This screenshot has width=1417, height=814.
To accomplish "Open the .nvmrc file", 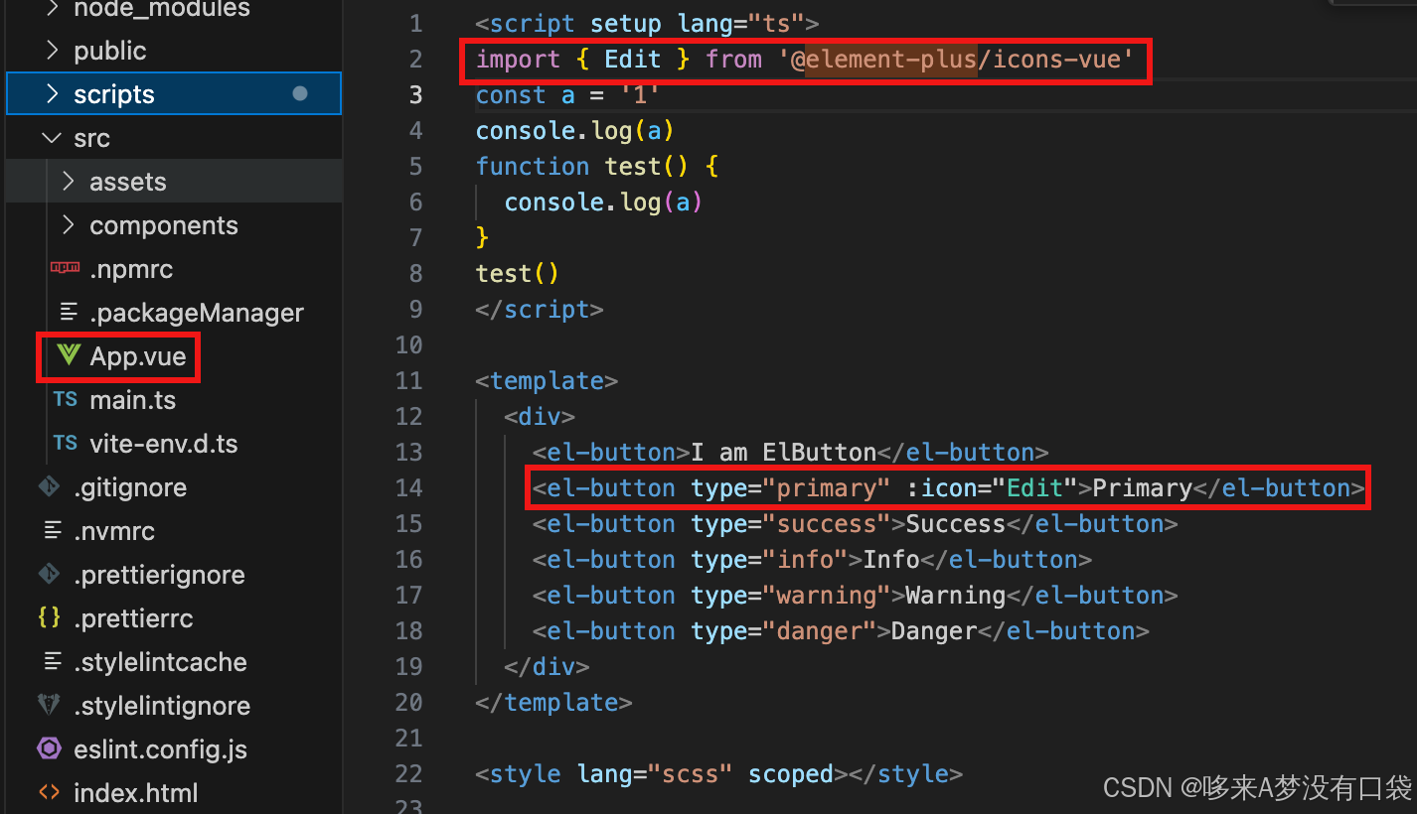I will coord(114,531).
